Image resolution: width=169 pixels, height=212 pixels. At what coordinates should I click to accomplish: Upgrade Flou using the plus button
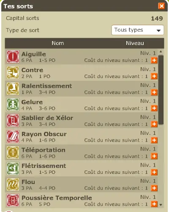pos(154,188)
